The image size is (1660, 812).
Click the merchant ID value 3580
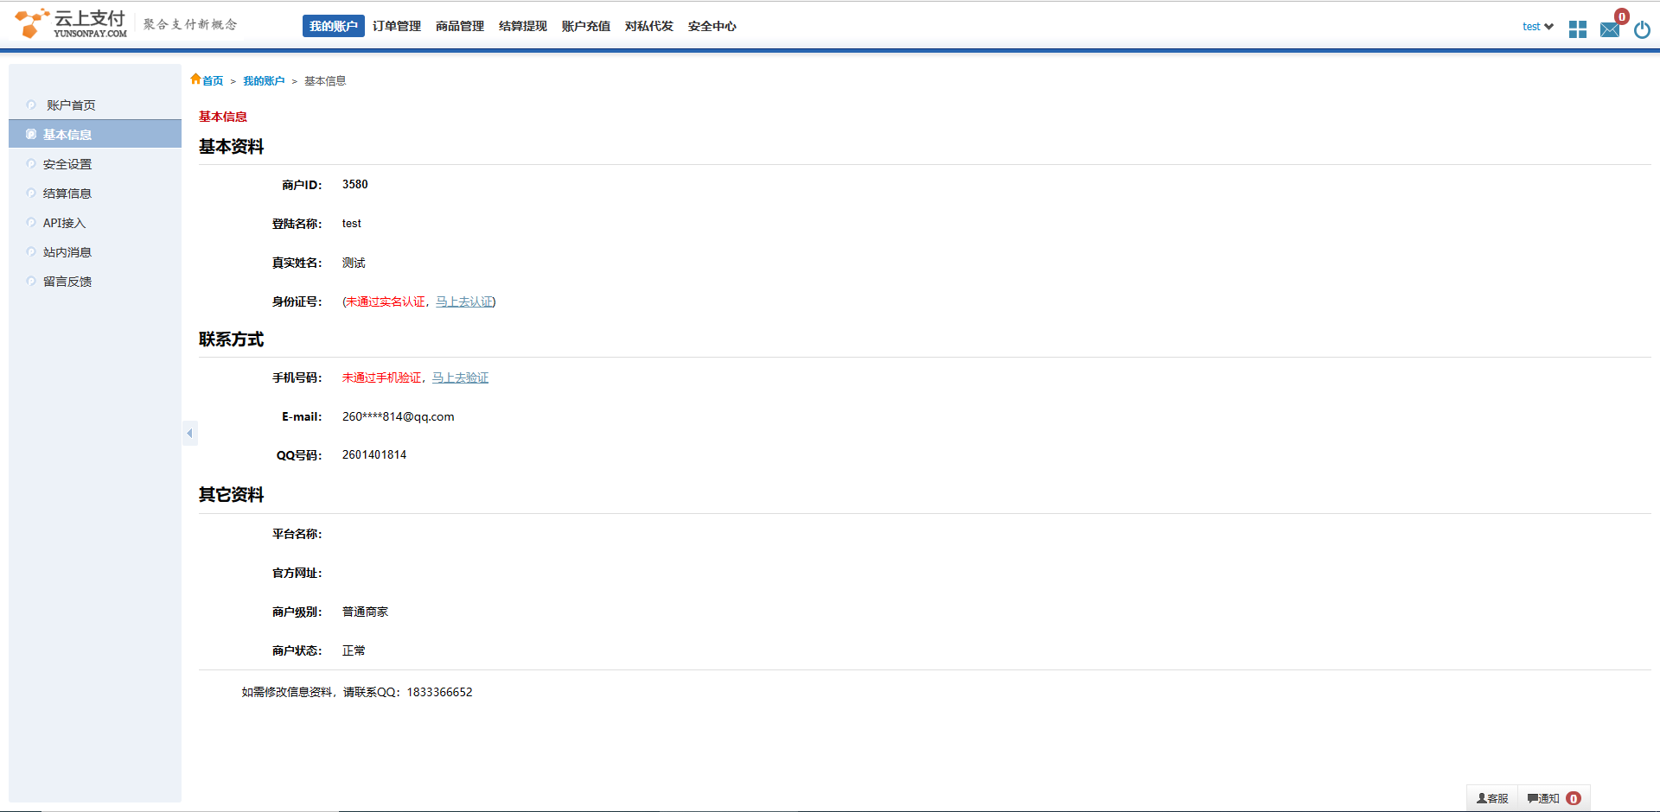coord(355,184)
